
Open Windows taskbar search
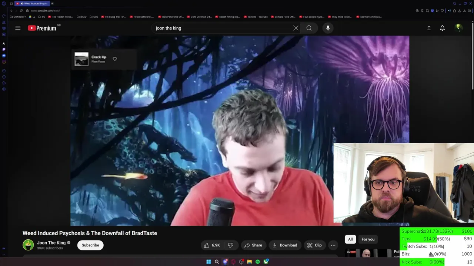pos(217,262)
